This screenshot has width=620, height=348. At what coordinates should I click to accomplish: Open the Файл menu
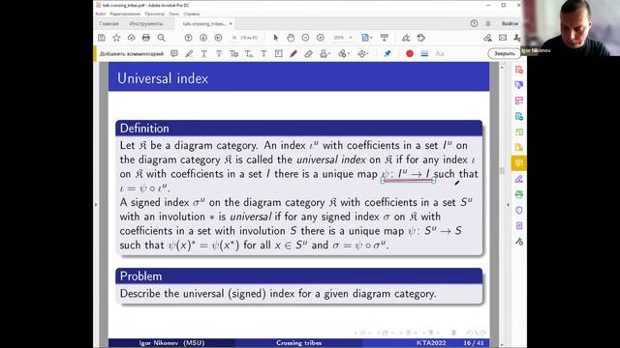(101, 14)
